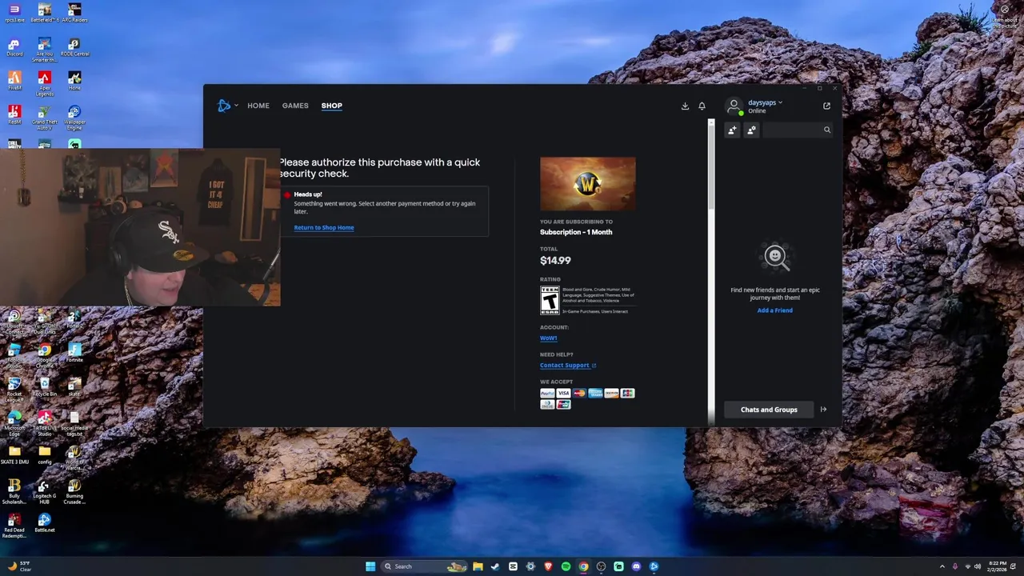Open Battle.net from the taskbar

pos(654,566)
